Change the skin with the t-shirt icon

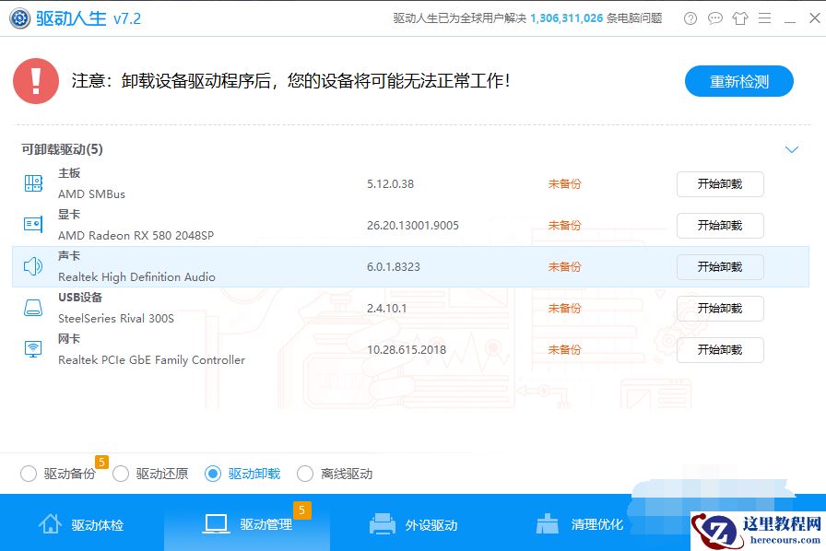(740, 18)
